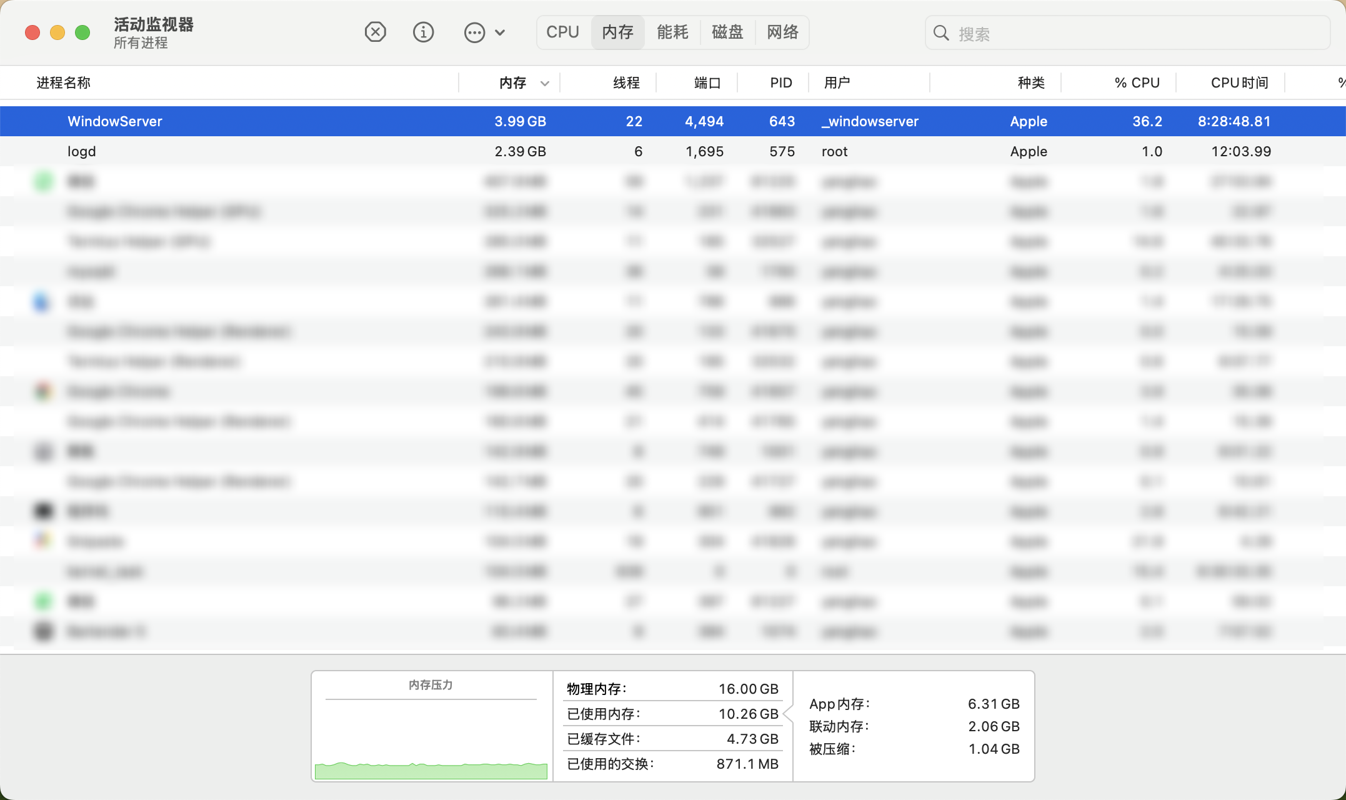Click the search magnifier icon
This screenshot has width=1346, height=800.
click(941, 33)
